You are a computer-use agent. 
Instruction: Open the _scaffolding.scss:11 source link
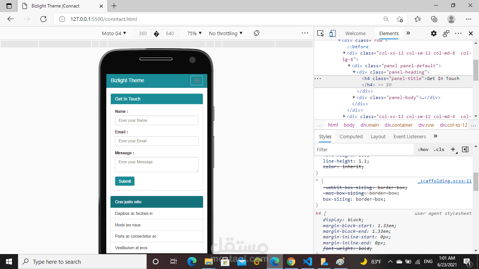445,181
